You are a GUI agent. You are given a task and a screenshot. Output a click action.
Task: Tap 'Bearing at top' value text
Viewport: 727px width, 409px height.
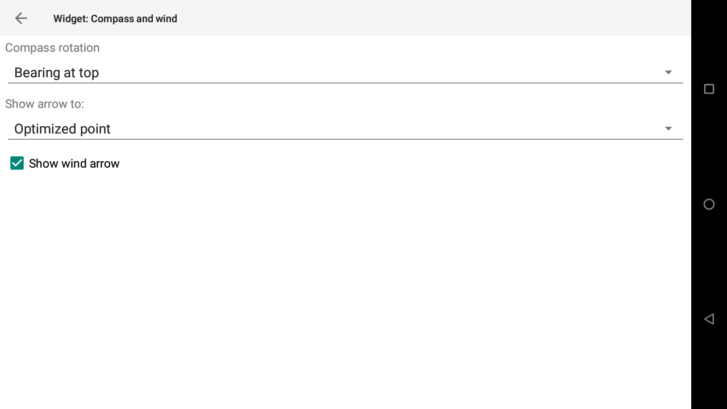[x=57, y=73]
